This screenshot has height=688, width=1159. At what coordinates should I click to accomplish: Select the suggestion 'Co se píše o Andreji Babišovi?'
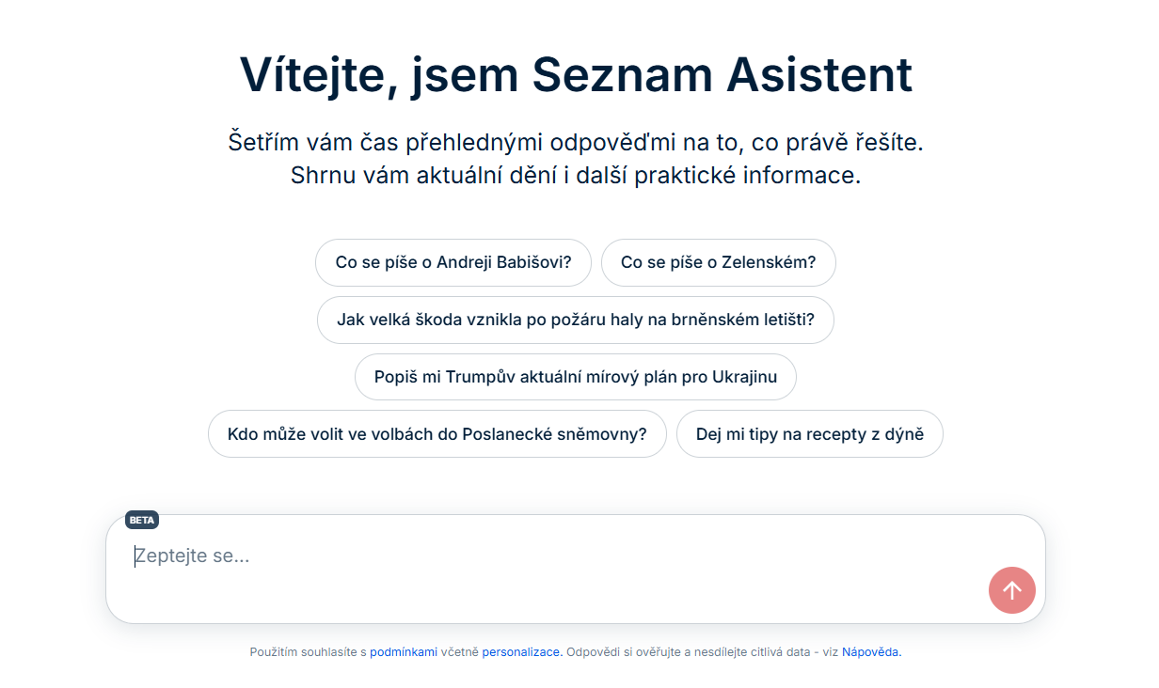click(x=452, y=262)
